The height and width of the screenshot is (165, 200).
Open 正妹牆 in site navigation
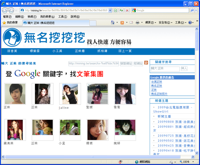(80, 51)
